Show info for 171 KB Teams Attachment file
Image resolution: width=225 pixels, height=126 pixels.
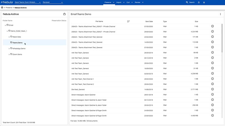213,37
